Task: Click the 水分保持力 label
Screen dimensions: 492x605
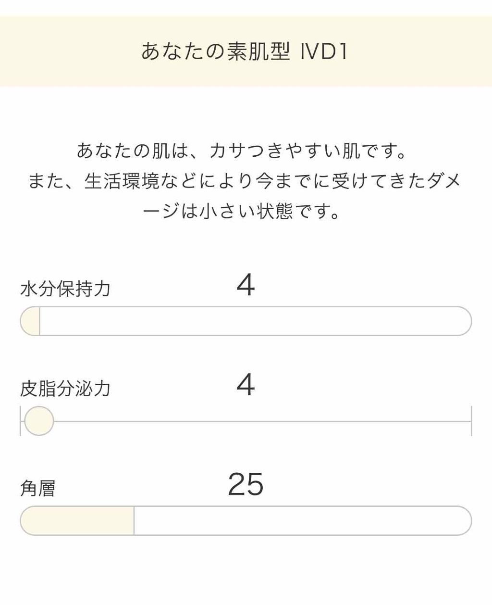Action: click(x=66, y=289)
